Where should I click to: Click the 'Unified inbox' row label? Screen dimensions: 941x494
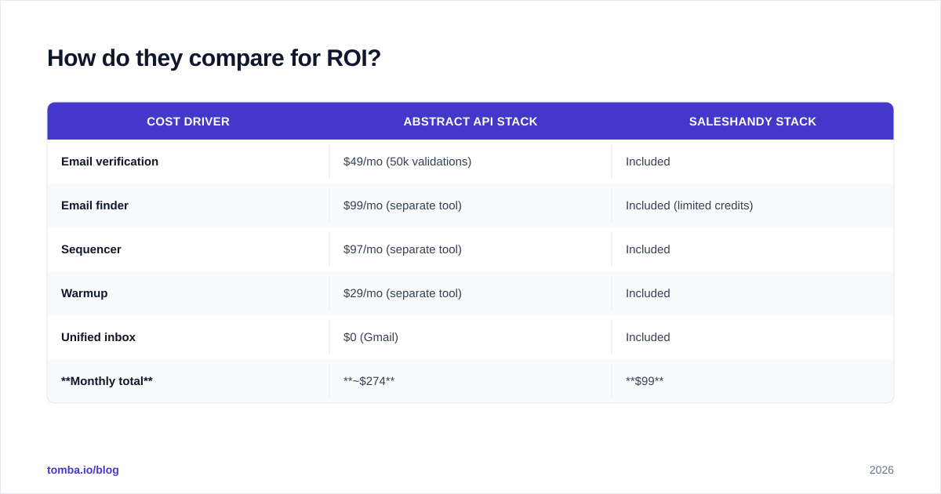tap(98, 337)
